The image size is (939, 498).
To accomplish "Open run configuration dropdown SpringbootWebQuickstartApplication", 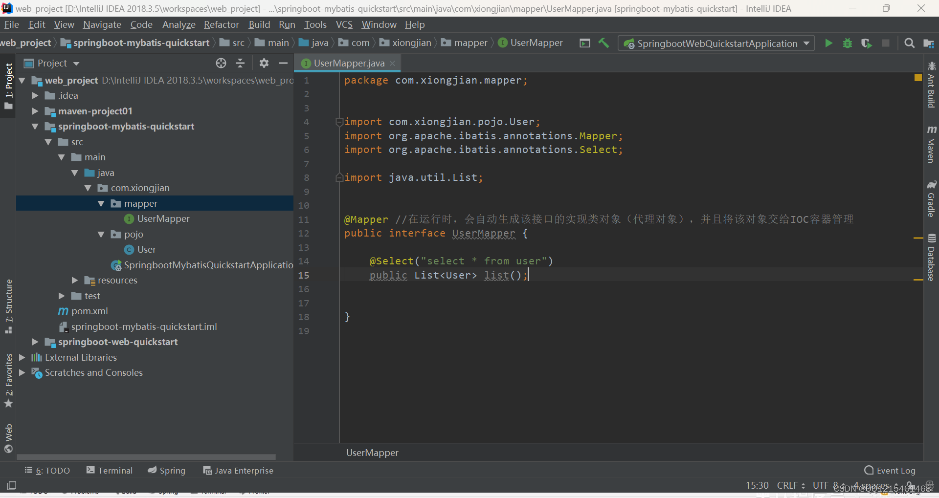I will [x=716, y=43].
